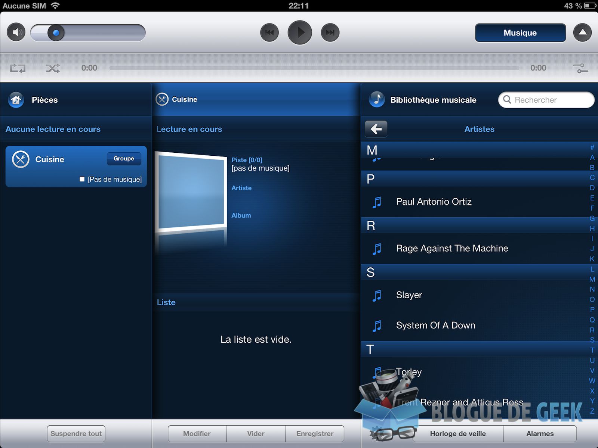Screen dimensions: 598x448
Task: Click the Artistes heading
Action: pos(480,129)
